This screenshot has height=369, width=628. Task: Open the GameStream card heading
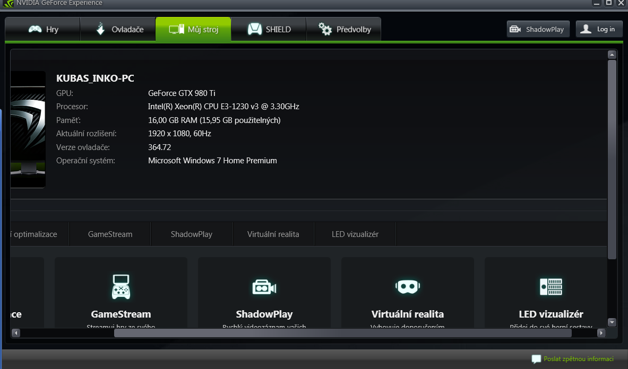click(x=121, y=314)
